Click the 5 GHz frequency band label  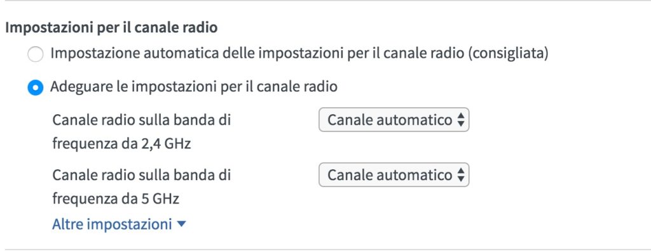click(x=142, y=187)
